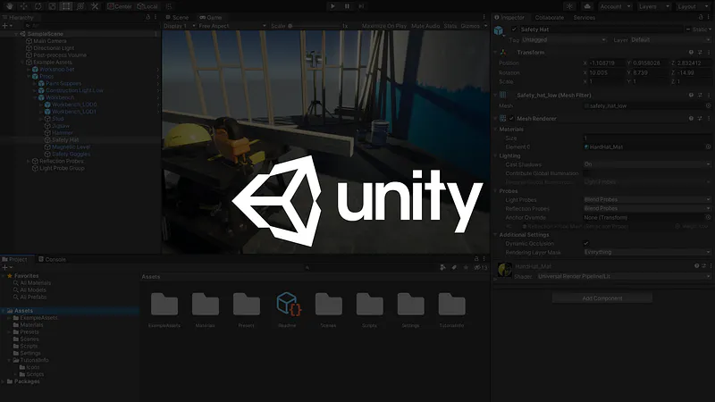Toggle the Dynamic Occlusion checkbox

(586, 243)
